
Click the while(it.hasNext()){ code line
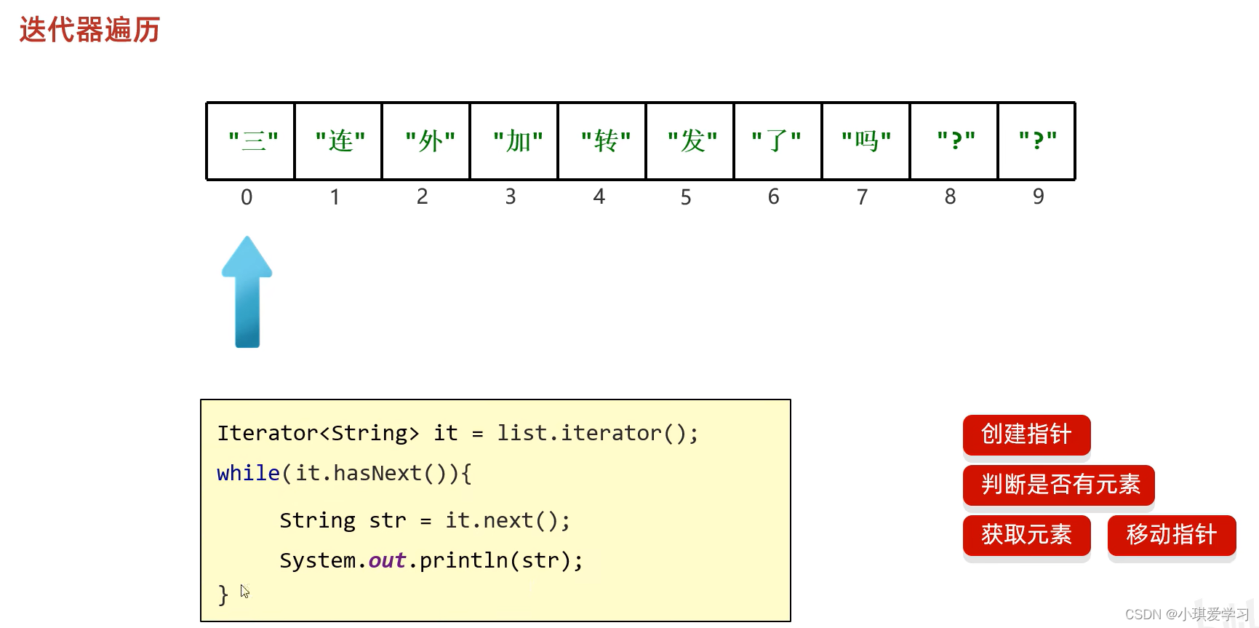click(345, 473)
